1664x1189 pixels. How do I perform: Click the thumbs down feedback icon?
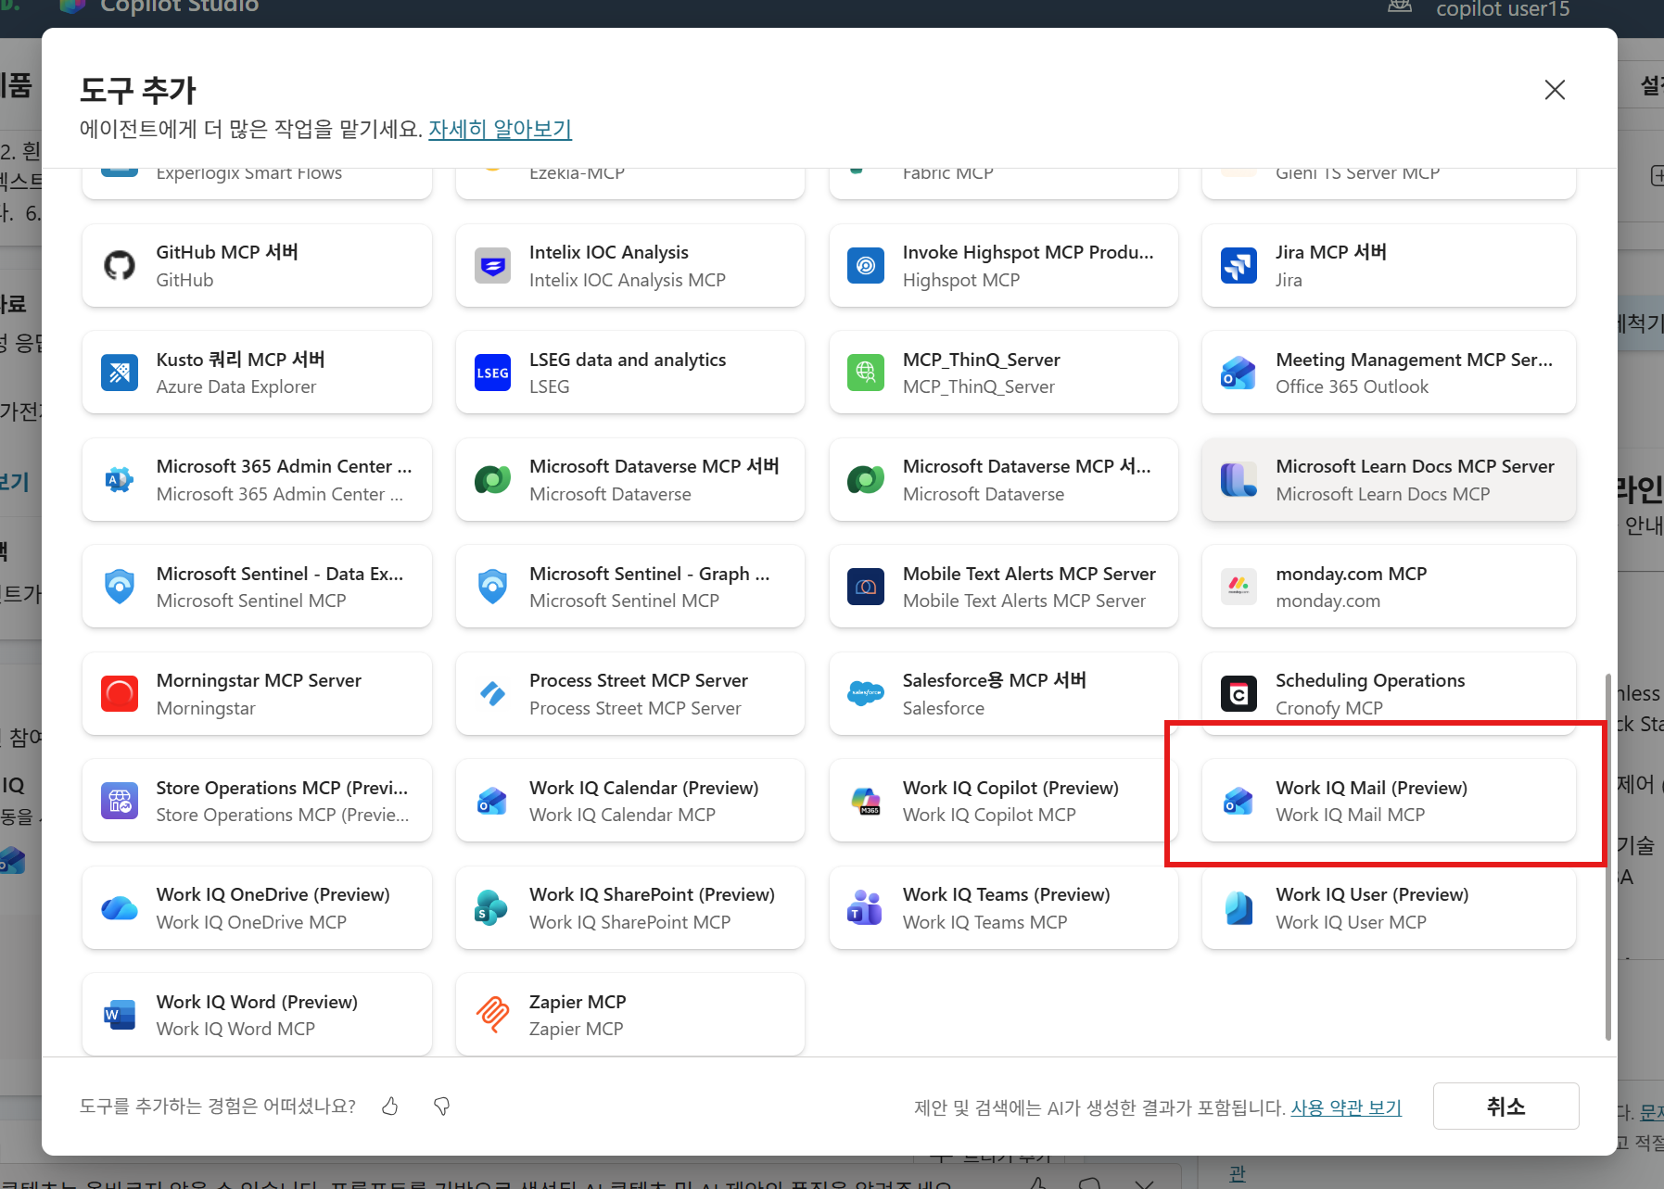(x=442, y=1106)
